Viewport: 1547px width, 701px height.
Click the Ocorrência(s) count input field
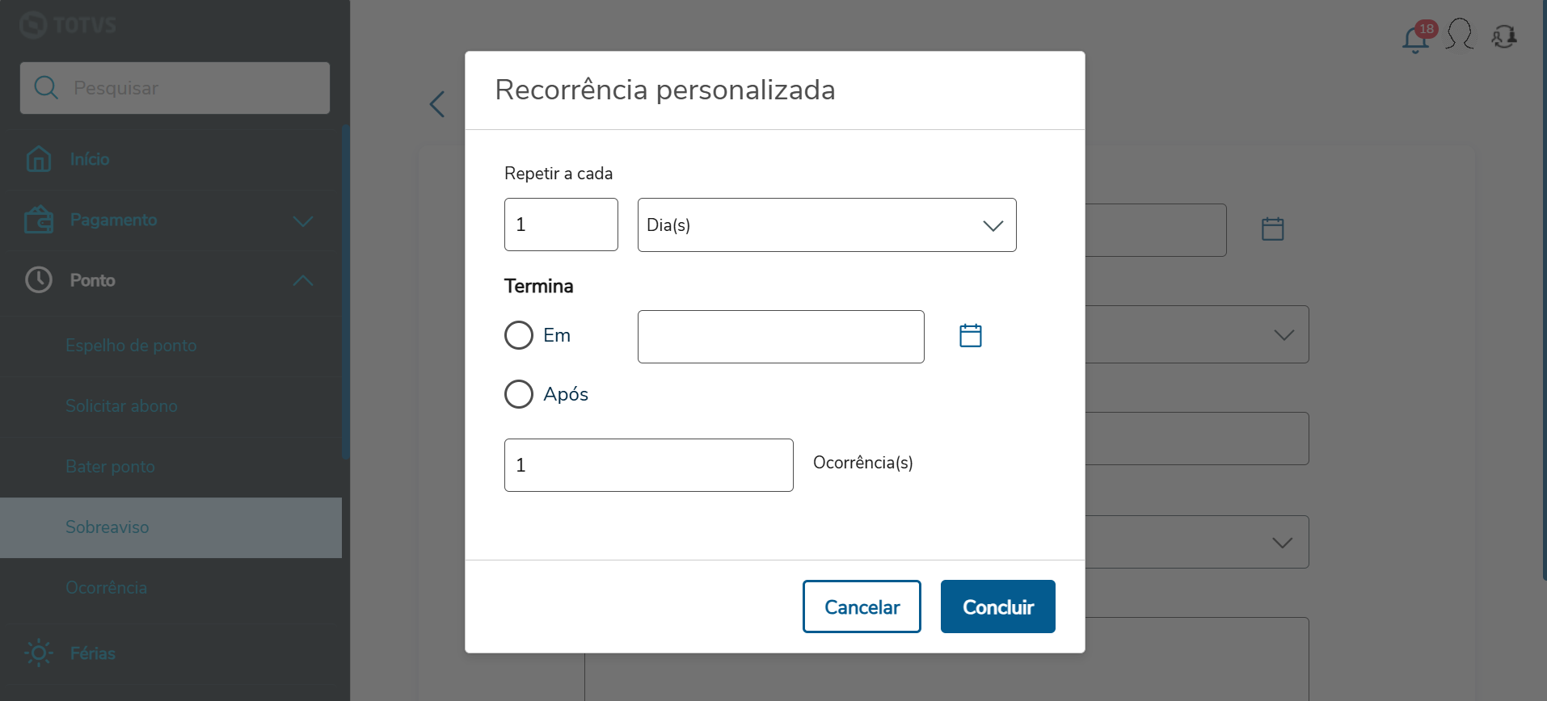[648, 465]
